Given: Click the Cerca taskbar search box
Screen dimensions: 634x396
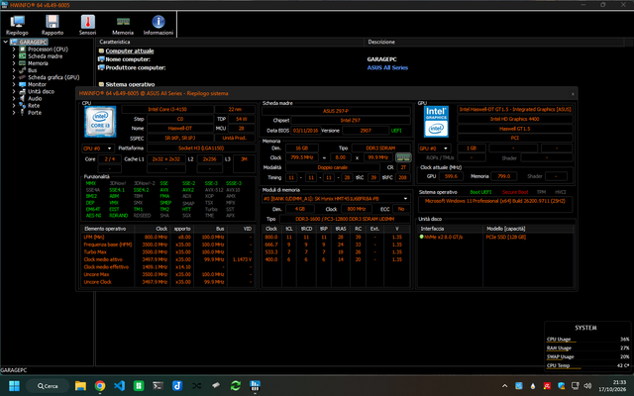Looking at the screenshot, I should (x=48, y=386).
